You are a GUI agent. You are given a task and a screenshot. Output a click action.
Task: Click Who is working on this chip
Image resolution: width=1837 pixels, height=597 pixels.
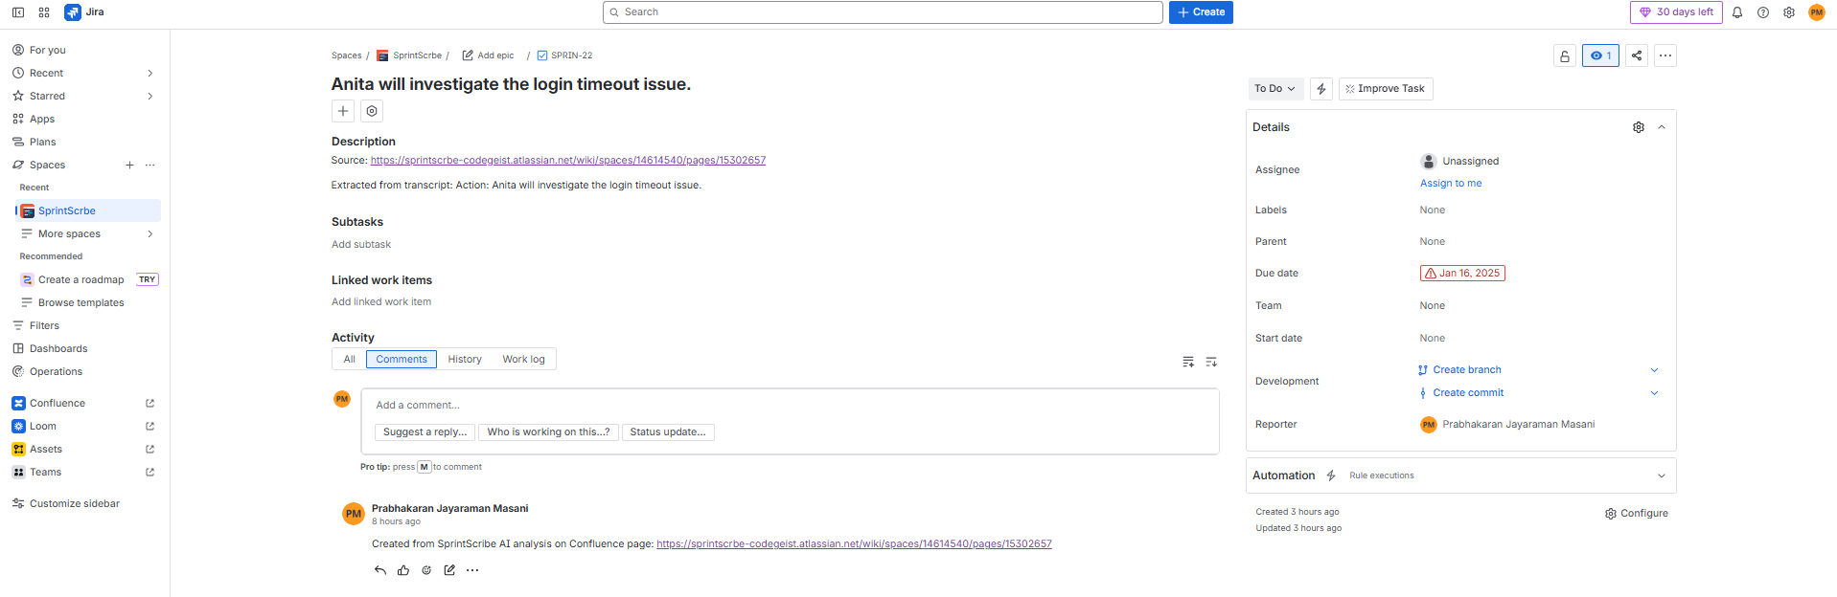coord(548,432)
